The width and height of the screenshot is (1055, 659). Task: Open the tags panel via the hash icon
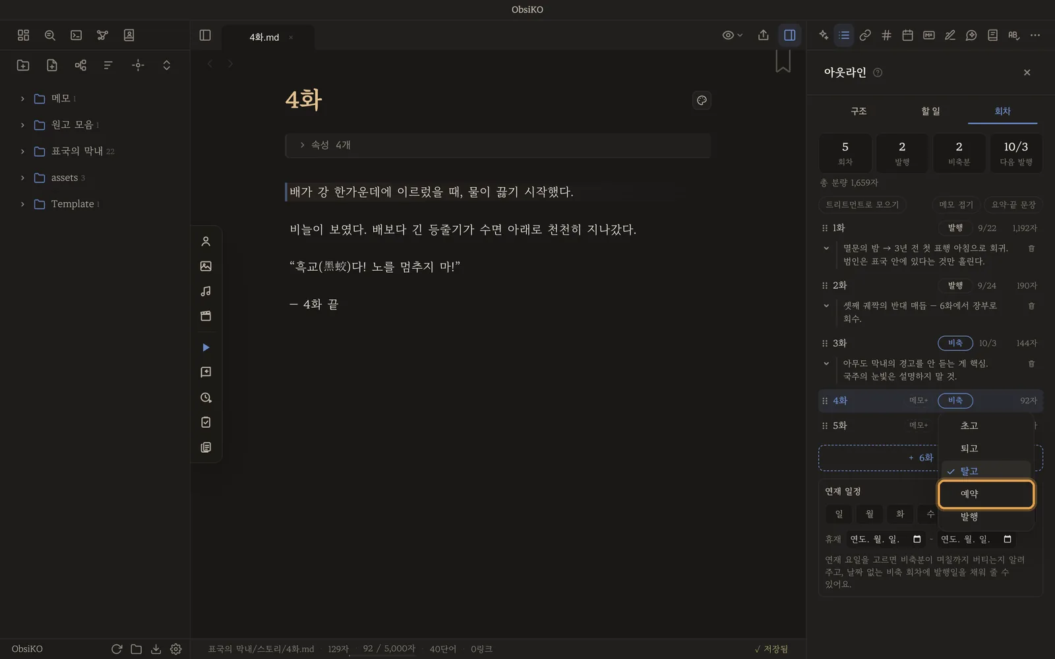tap(886, 35)
